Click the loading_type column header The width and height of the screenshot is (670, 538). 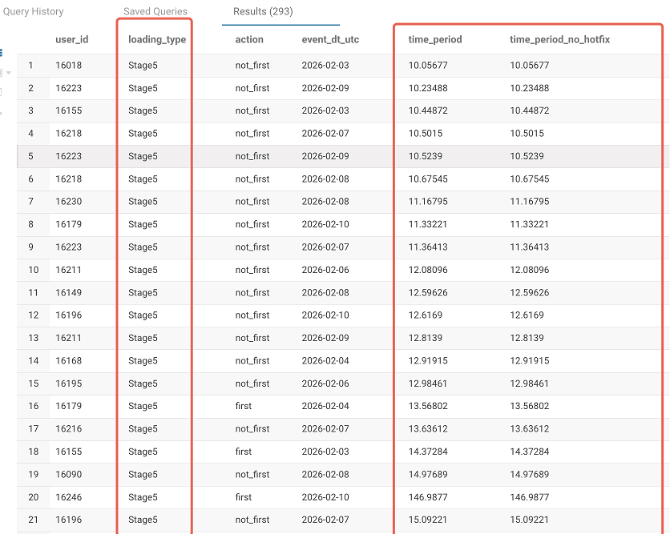tap(157, 39)
